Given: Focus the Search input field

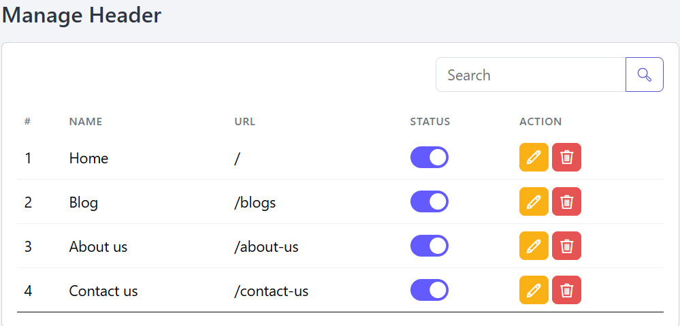Looking at the screenshot, I should coord(531,75).
